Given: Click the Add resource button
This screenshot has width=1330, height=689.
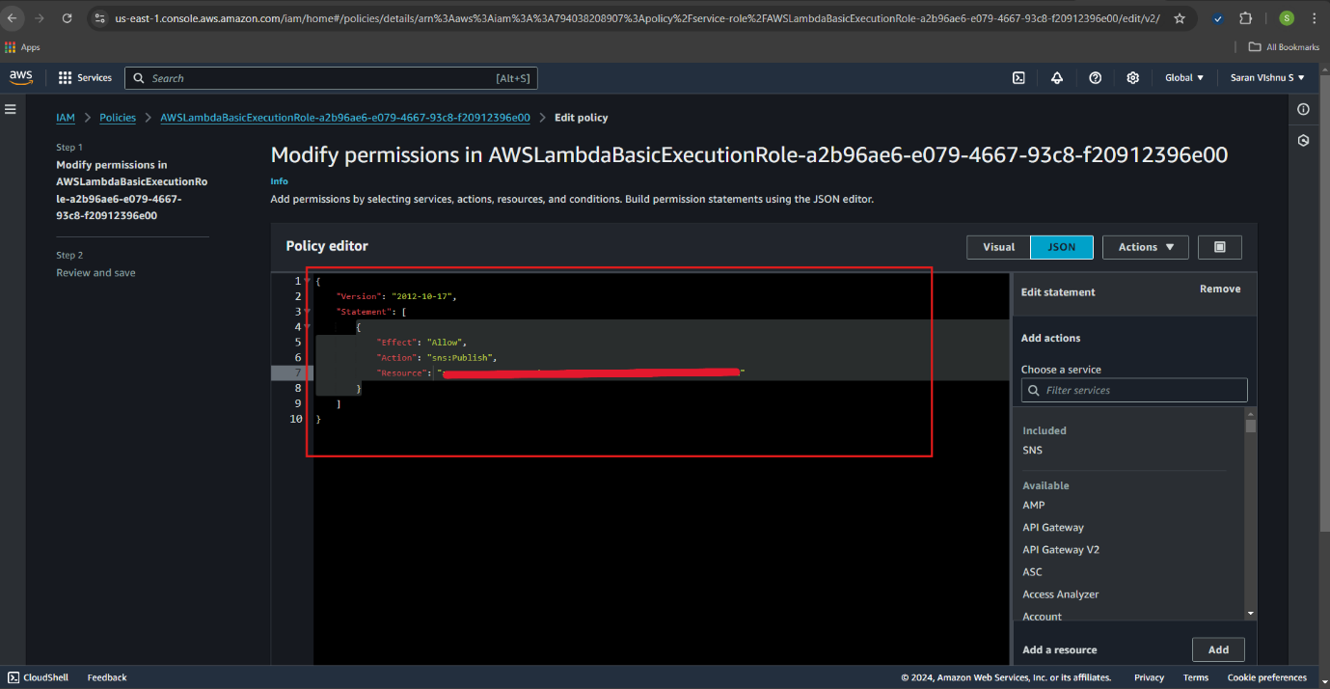Looking at the screenshot, I should [x=1218, y=649].
